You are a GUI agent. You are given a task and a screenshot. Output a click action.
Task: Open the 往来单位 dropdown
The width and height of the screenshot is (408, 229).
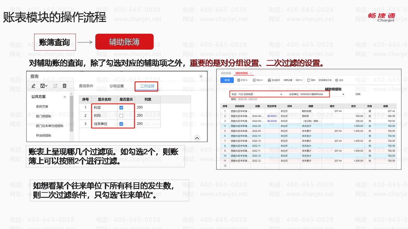click(343, 94)
